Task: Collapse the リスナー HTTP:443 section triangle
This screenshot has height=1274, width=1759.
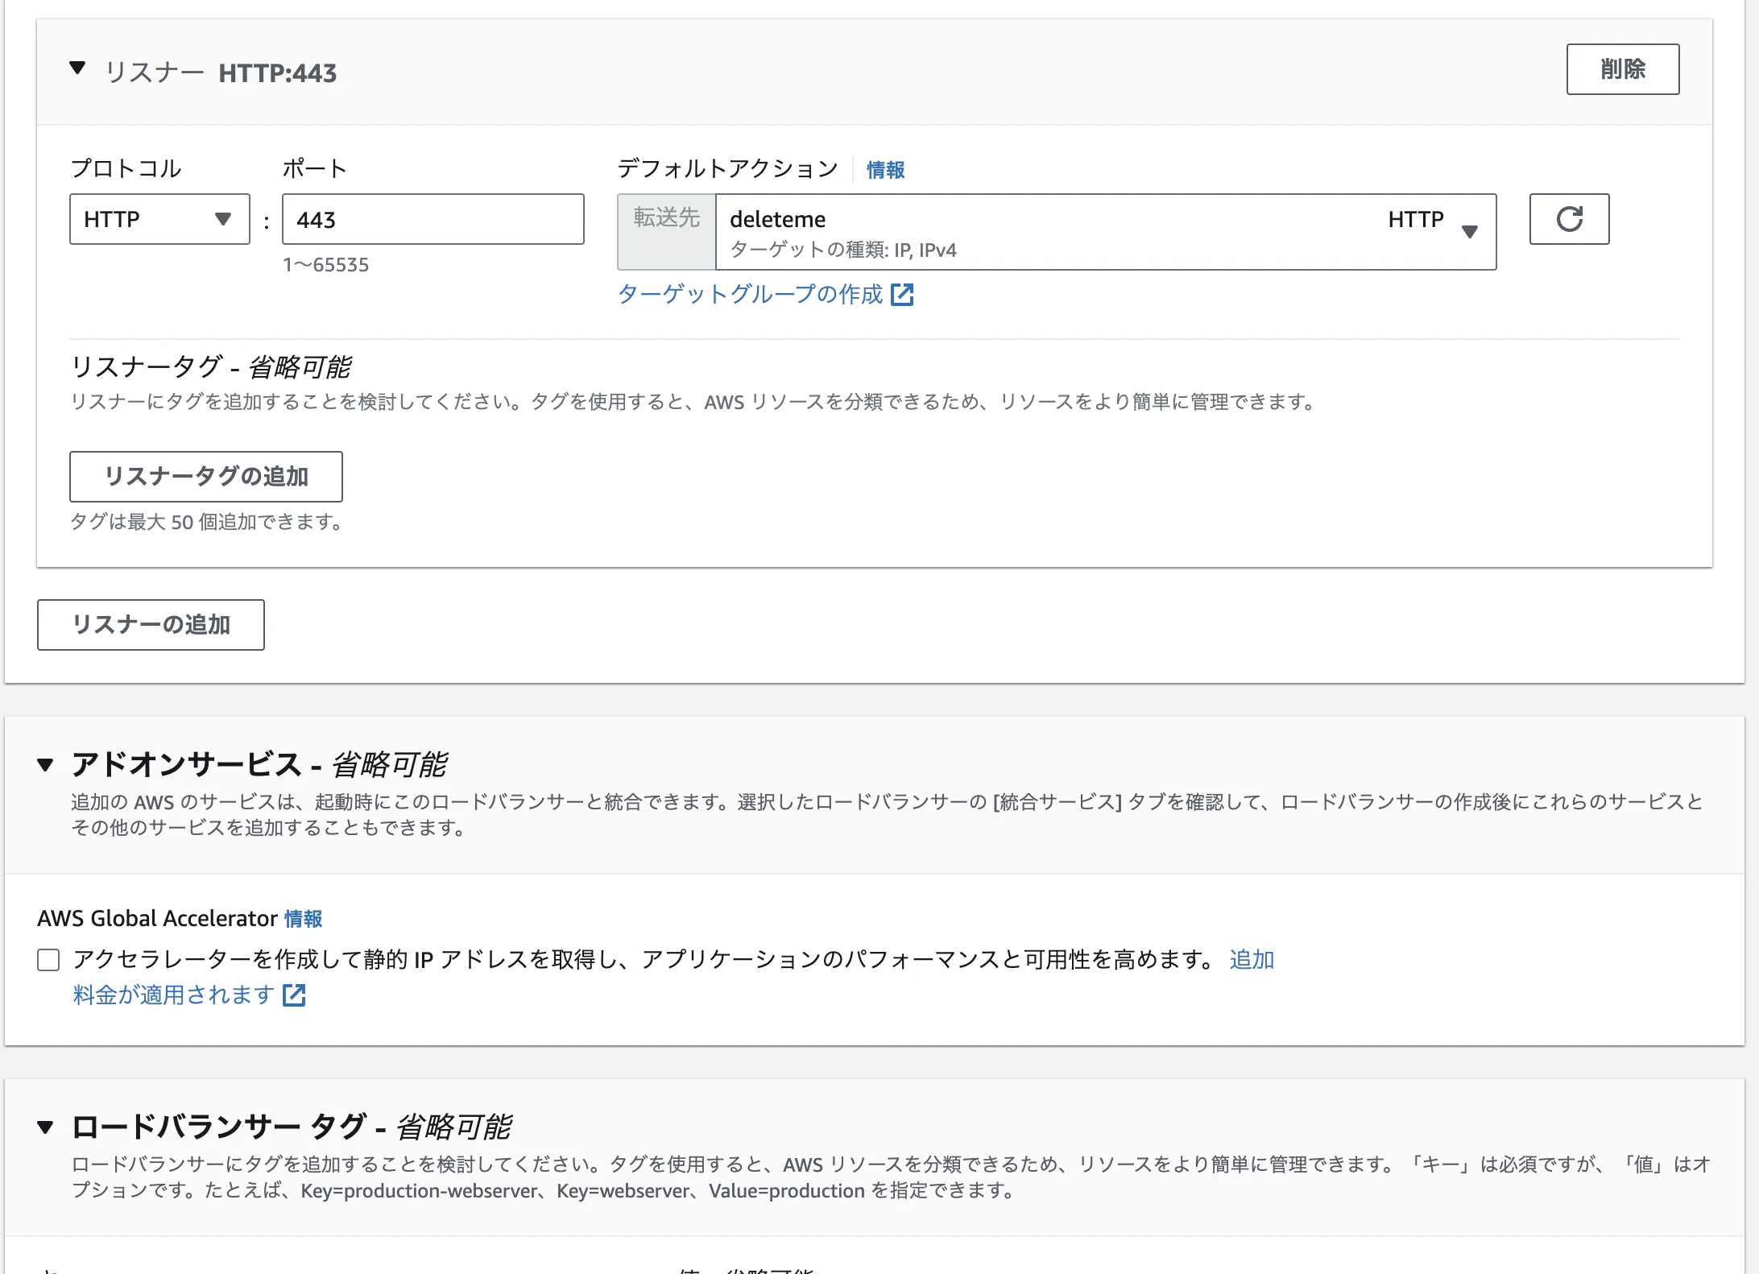Action: point(77,68)
